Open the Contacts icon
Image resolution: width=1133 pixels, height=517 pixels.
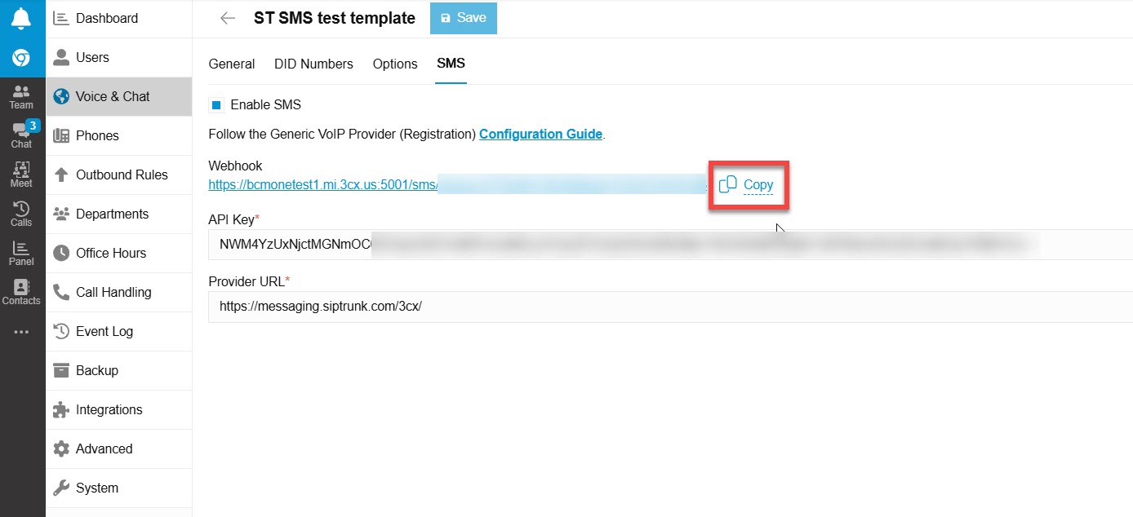click(21, 292)
